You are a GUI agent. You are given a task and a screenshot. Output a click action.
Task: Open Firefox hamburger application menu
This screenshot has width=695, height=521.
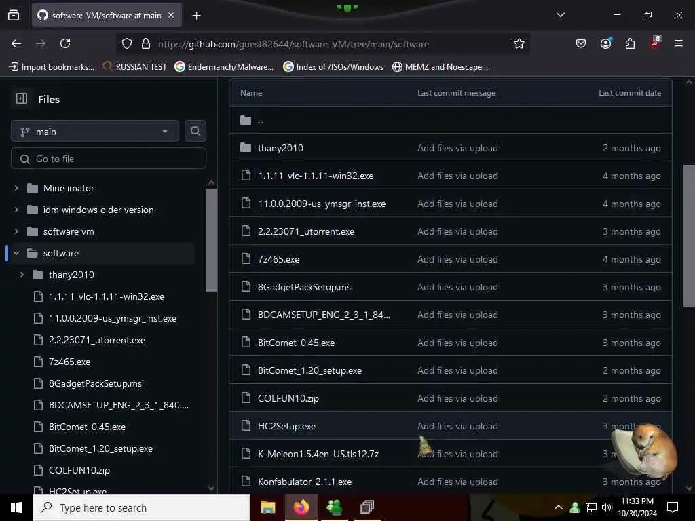click(679, 43)
